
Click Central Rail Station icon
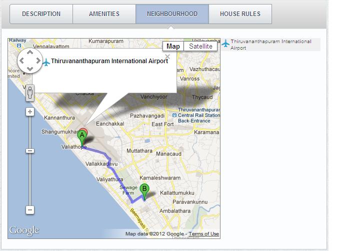pyautogui.click(x=174, y=115)
